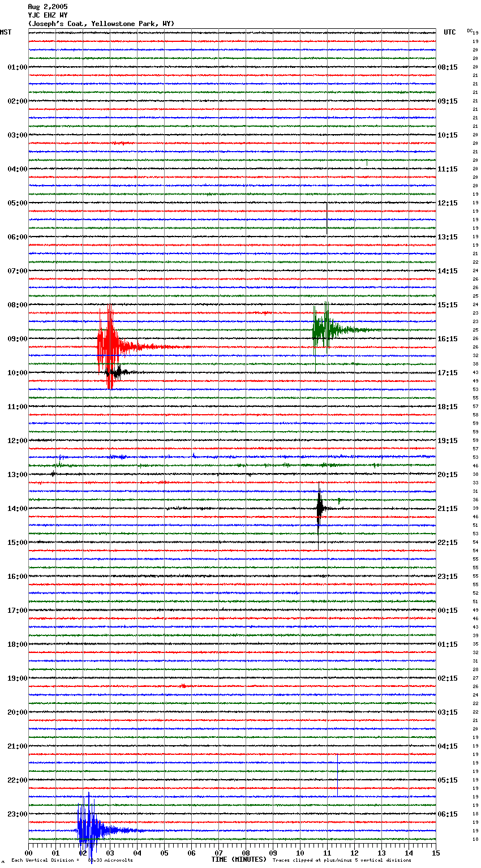Click minute tick '08' on the bottom axis

[246, 853]
